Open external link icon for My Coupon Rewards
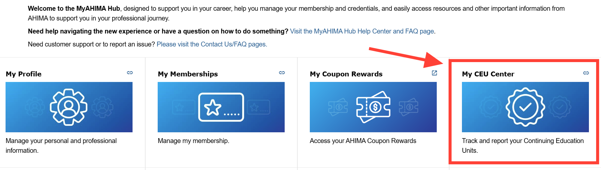This screenshot has width=601, height=170. click(x=434, y=73)
